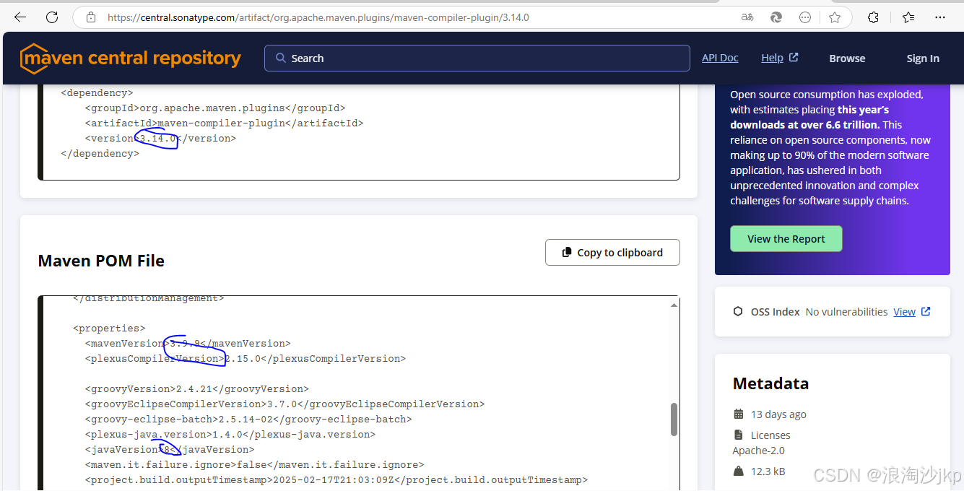The width and height of the screenshot is (964, 491).
Task: Open the Help link
Action: point(772,58)
